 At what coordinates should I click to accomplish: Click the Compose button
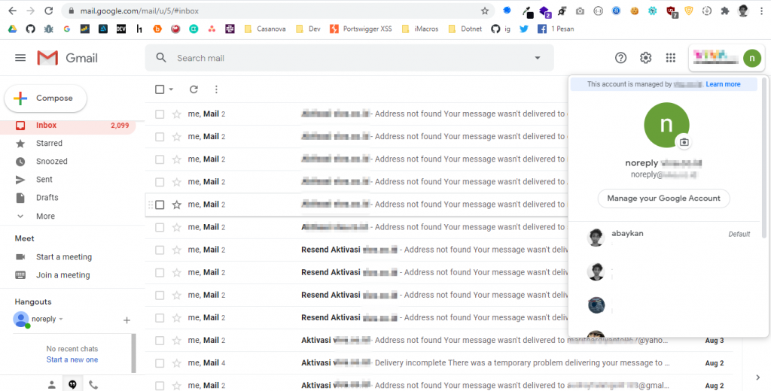(46, 99)
